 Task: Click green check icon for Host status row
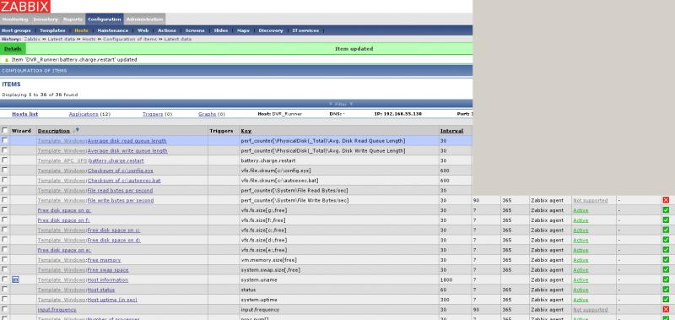pos(666,290)
